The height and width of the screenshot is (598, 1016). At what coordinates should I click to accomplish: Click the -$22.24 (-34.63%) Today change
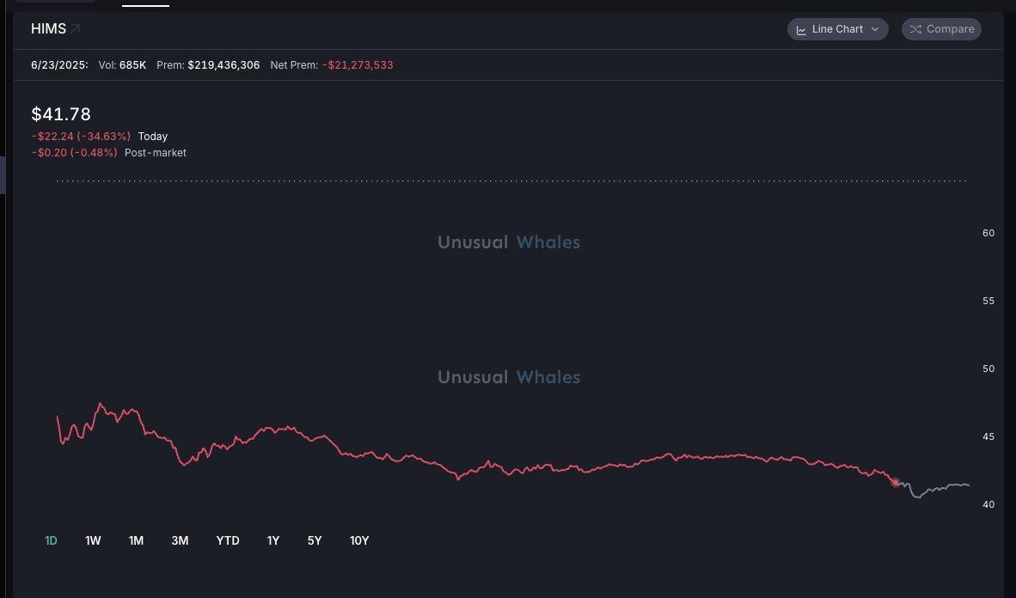[81, 136]
